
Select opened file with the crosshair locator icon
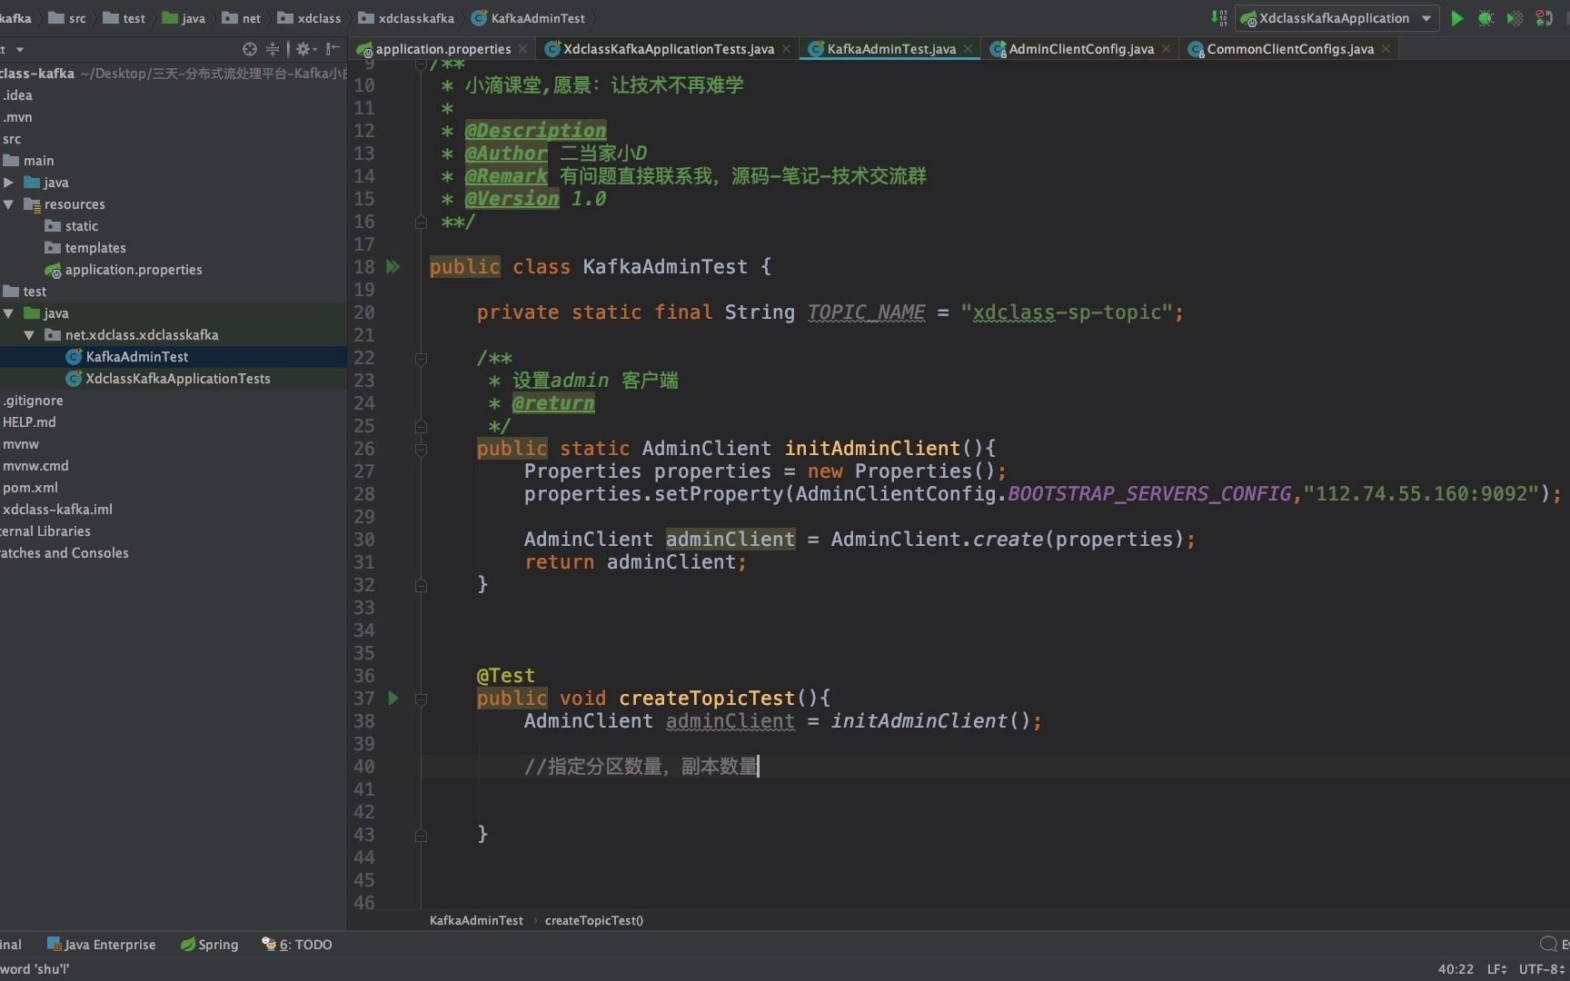pos(248,50)
